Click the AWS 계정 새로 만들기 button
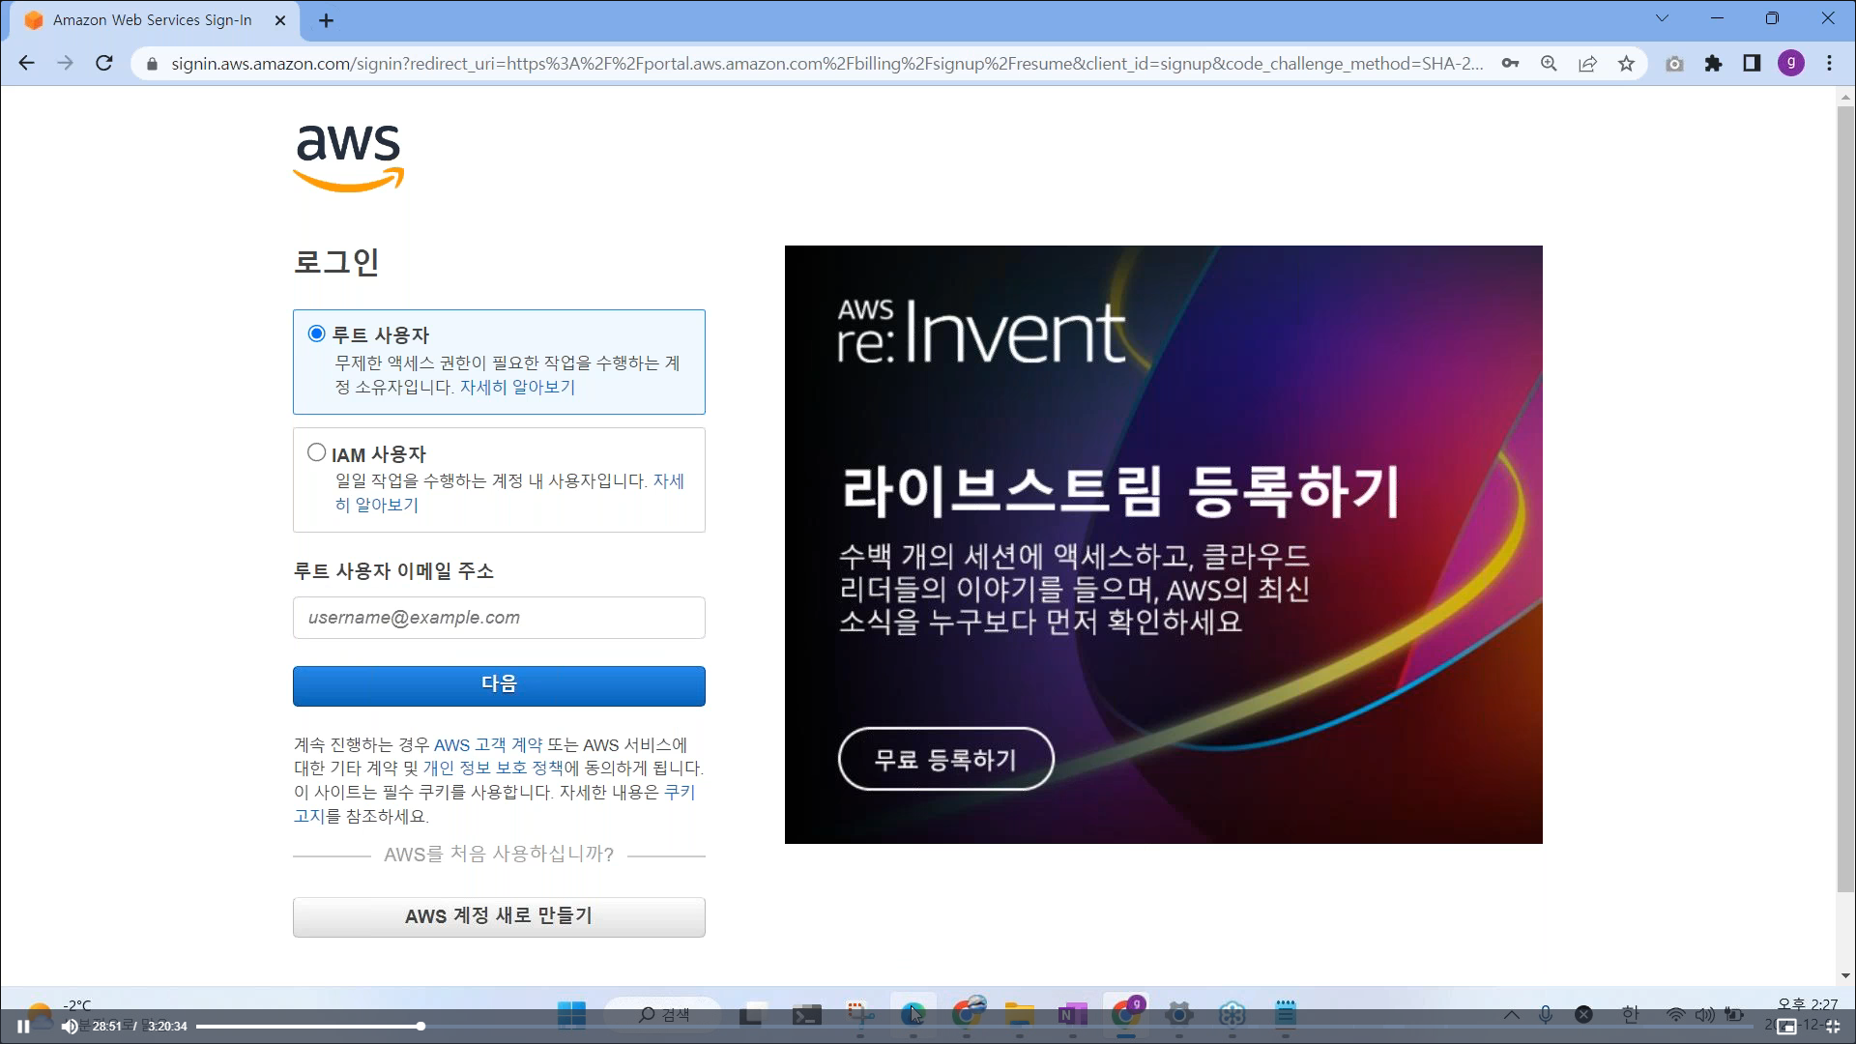This screenshot has height=1044, width=1856. [499, 916]
